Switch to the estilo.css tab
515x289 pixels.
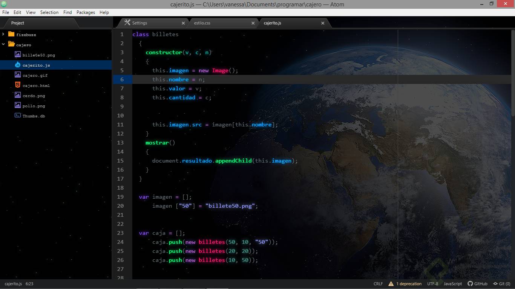[224, 23]
